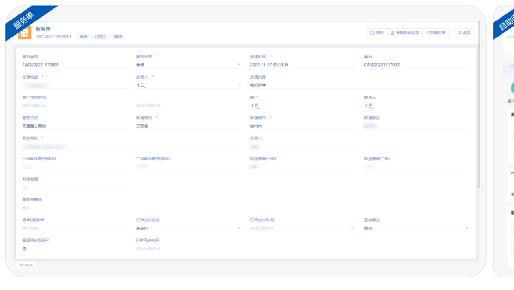This screenshot has width=514, height=290.
Task: Click the 二级配件费用(成本) field
Action: pos(189,167)
